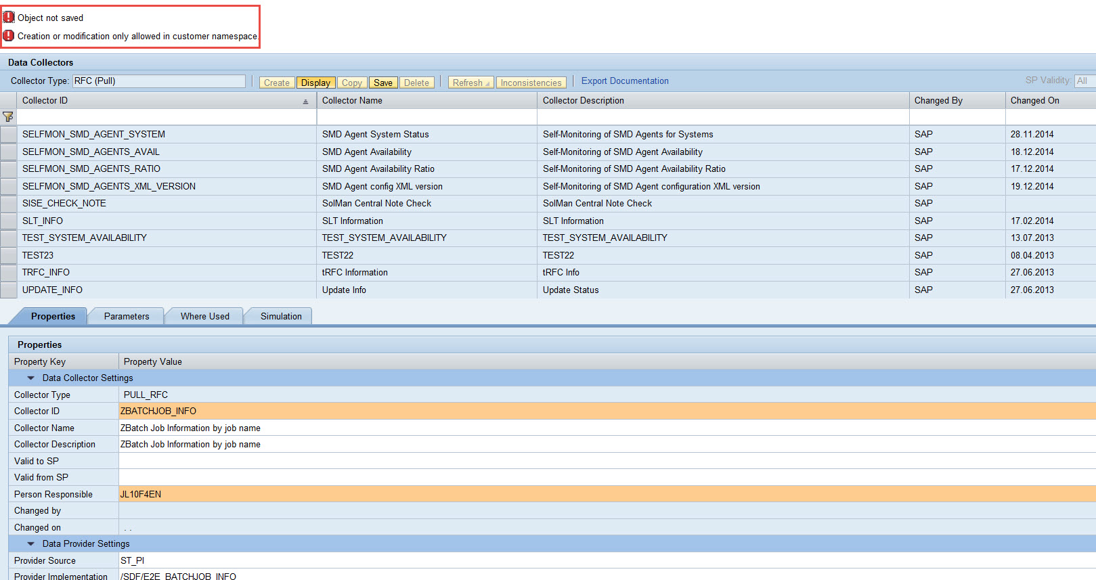Click the Collector Name filter field
Screen dimensions: 1096x580
pos(426,117)
